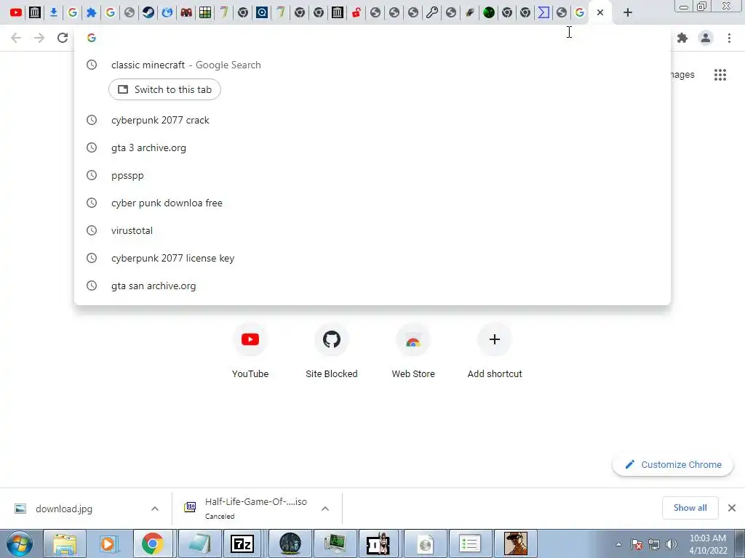This screenshot has width=745, height=558.
Task: Close the current new tab
Action: (x=600, y=12)
